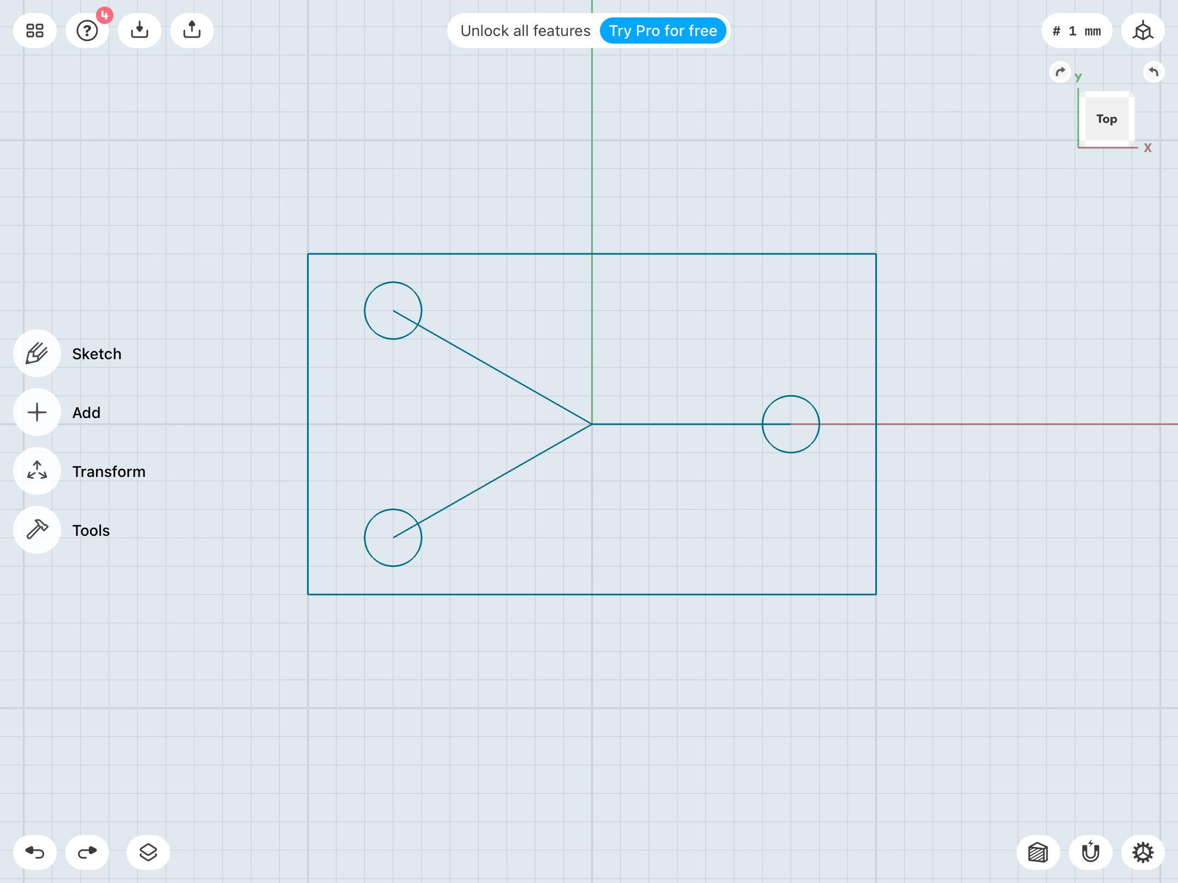Open the items layers panel

pyautogui.click(x=148, y=852)
